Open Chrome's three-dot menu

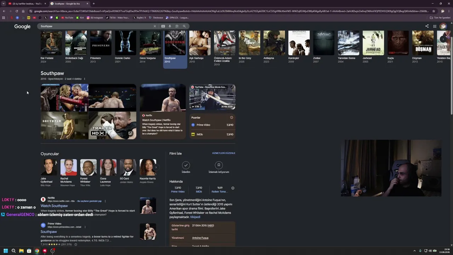[x=449, y=11]
